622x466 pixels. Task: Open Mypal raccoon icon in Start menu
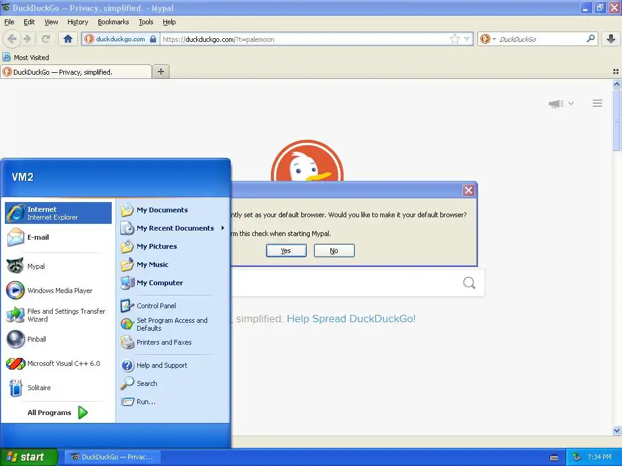pos(15,266)
